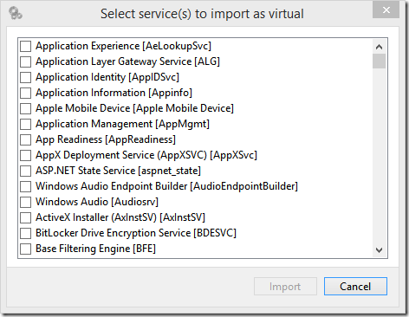Click the 'Apple Mobile Device' service name
This screenshot has height=317, width=409.
(134, 108)
